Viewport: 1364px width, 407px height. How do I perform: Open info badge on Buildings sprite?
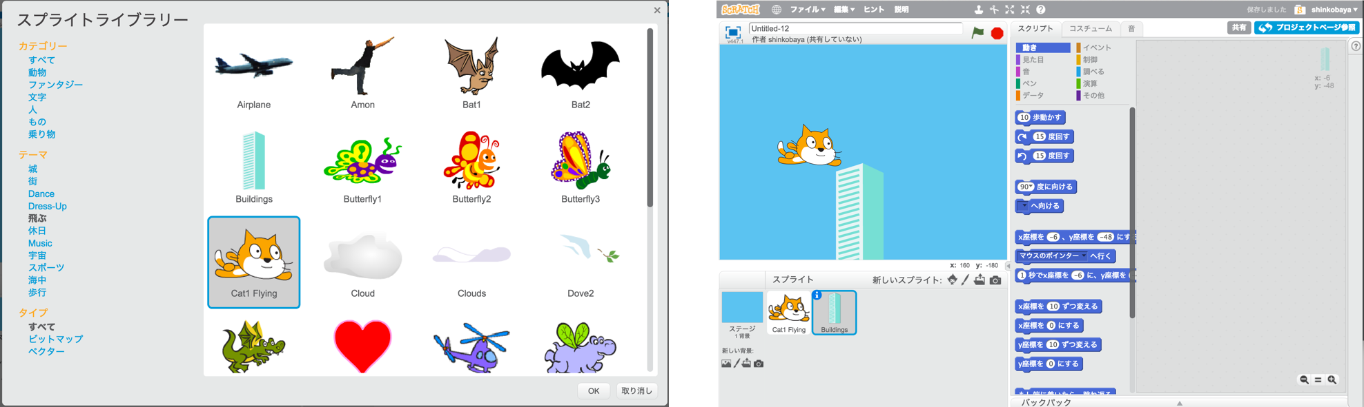817,295
